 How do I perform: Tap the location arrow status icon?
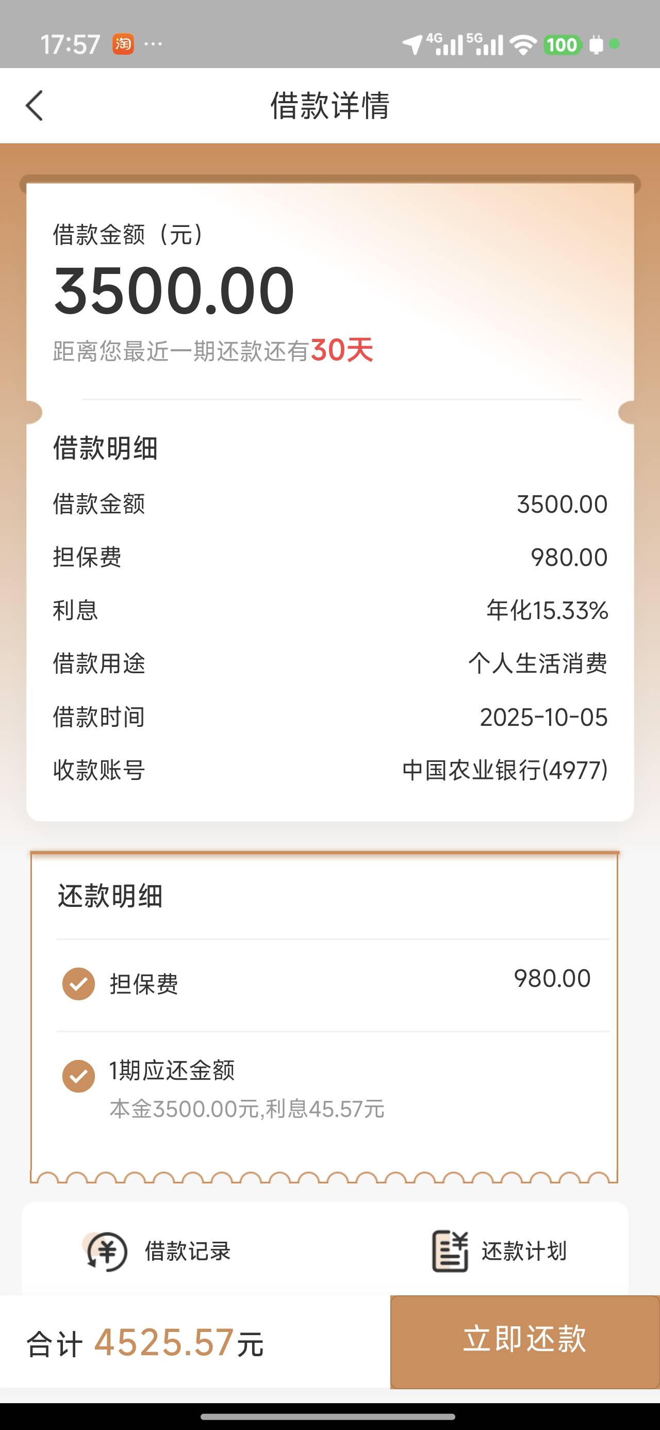point(412,45)
